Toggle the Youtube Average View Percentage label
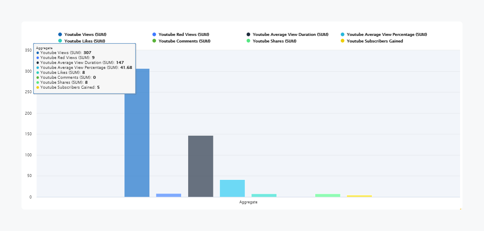Viewport: 484px width, 231px height. click(387, 35)
